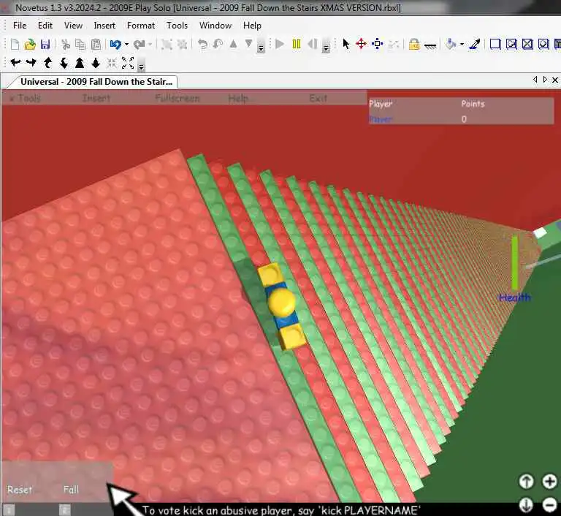Toggle the in-game Tools overlay button
This screenshot has height=516, width=561.
(25, 98)
